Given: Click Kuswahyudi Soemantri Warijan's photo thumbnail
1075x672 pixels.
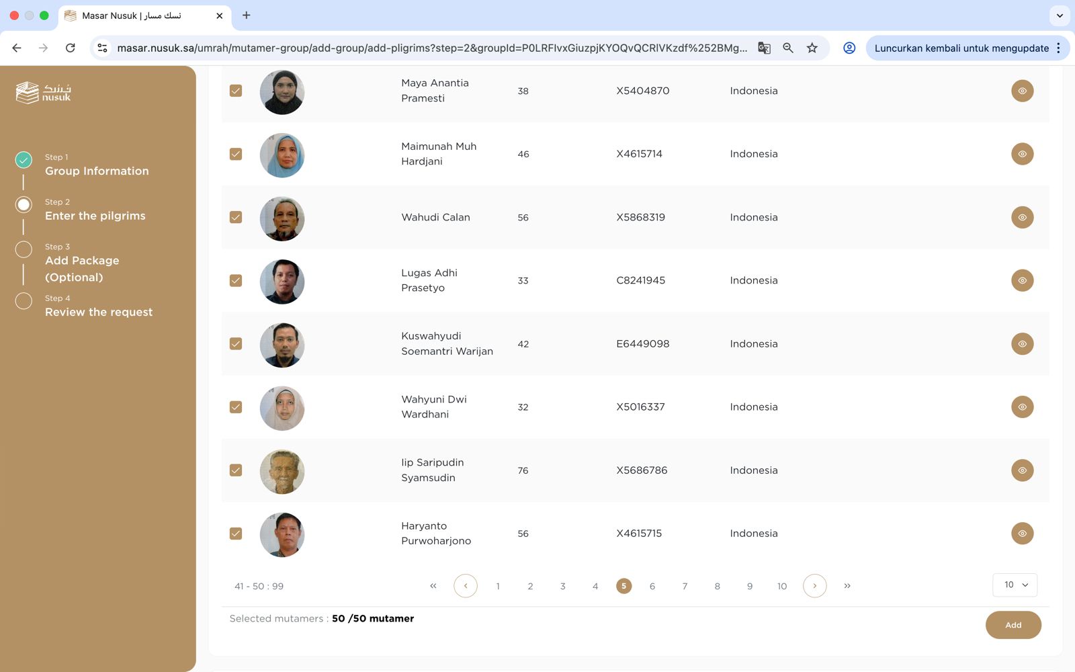Looking at the screenshot, I should (282, 345).
